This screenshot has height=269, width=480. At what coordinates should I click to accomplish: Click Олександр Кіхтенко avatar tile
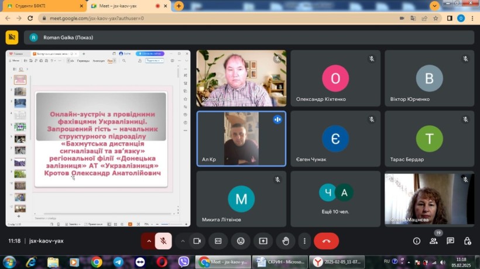[335, 78]
